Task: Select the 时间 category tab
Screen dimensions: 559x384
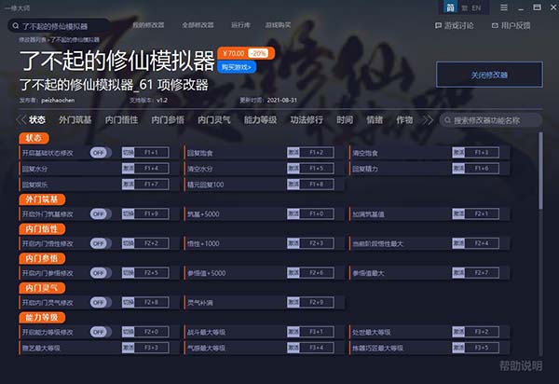Action: [345, 120]
